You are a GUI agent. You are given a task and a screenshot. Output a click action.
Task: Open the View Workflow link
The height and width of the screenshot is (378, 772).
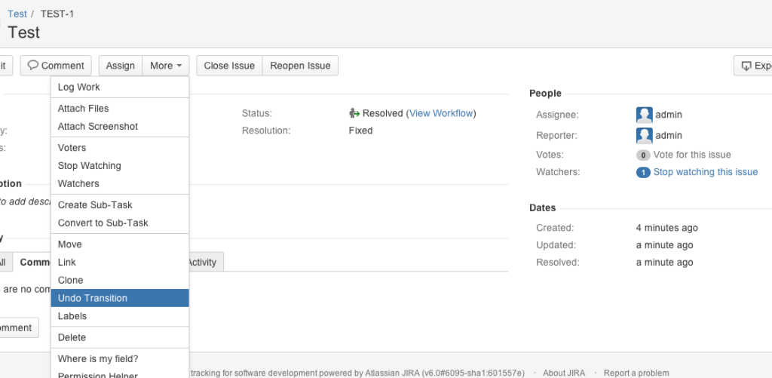[441, 113]
